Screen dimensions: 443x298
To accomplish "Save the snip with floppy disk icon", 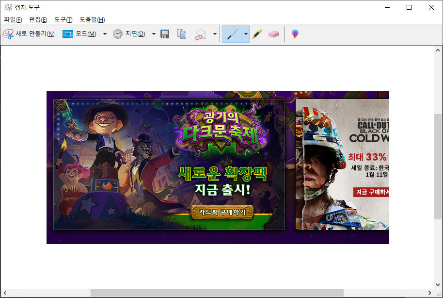I will click(x=165, y=34).
